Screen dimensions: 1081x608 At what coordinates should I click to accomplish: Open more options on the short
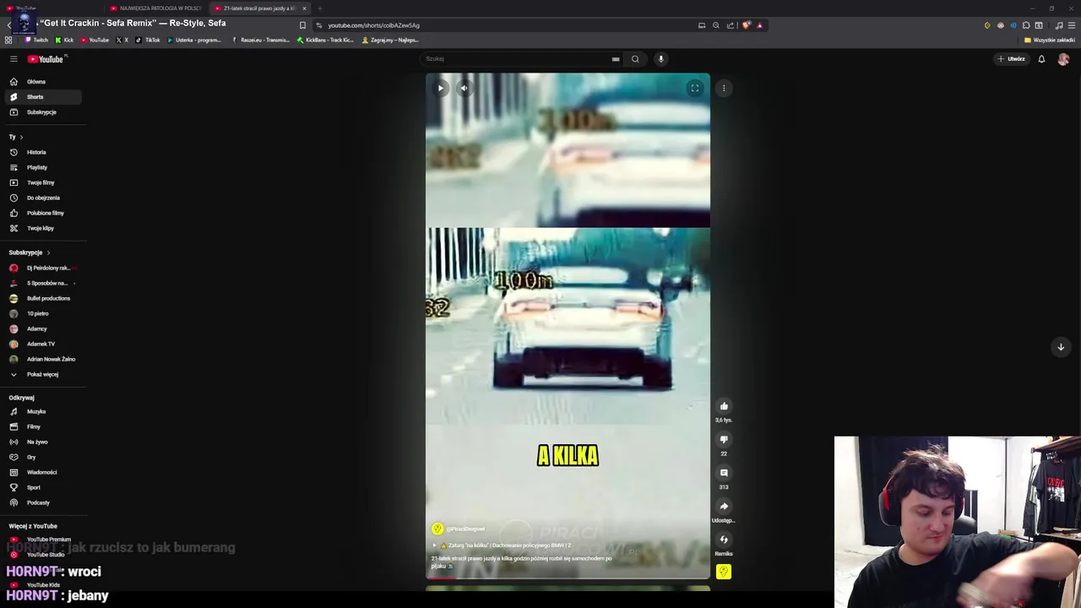pyautogui.click(x=724, y=88)
